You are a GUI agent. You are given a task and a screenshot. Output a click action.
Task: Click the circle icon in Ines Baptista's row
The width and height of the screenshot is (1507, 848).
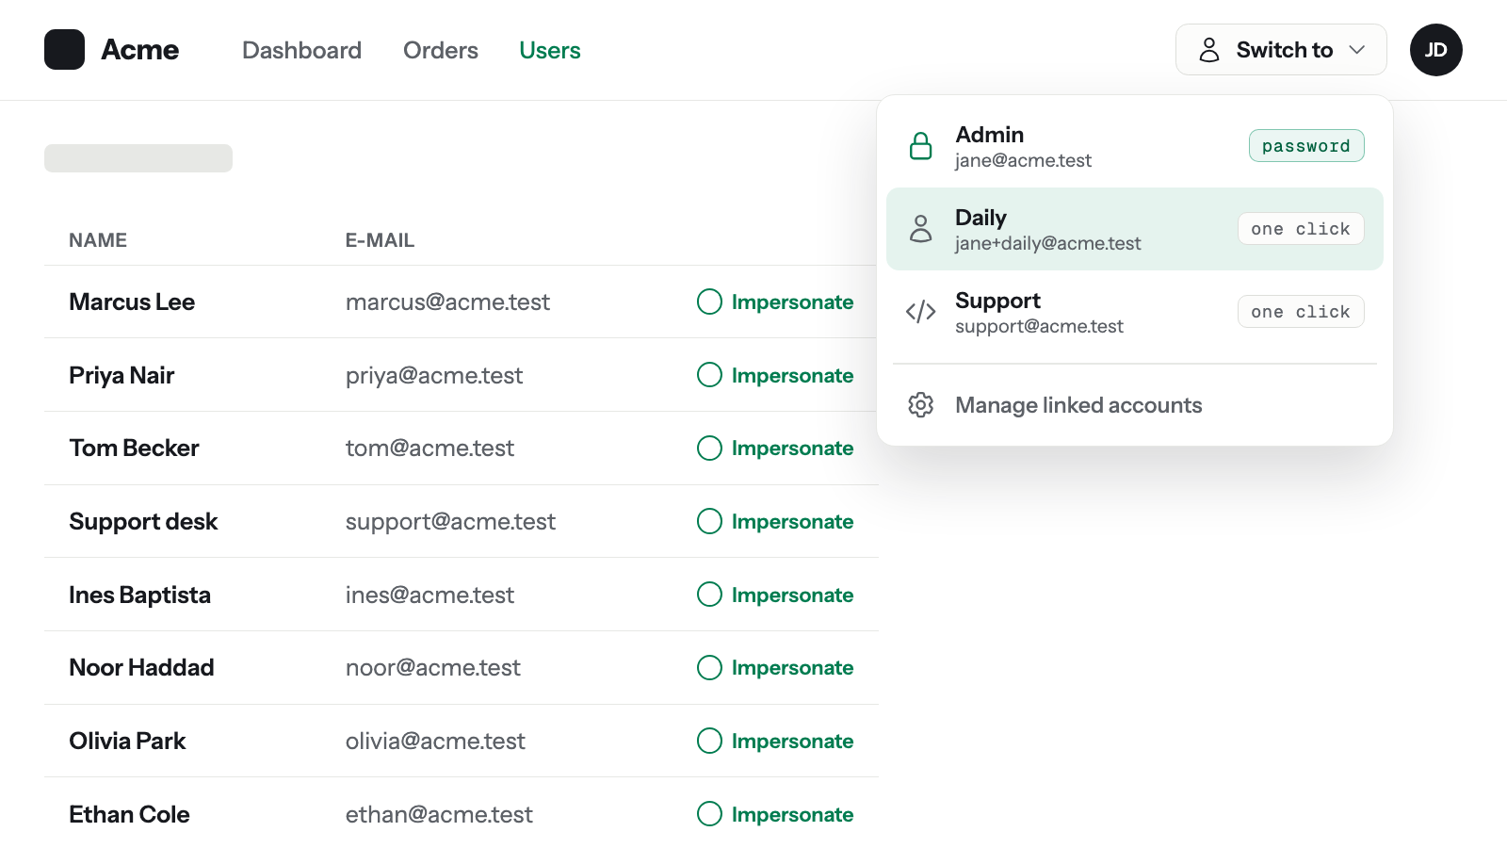pos(709,595)
